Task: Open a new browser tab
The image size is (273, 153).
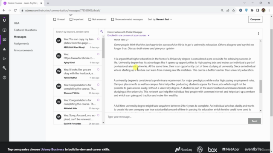Action: tap(48, 3)
